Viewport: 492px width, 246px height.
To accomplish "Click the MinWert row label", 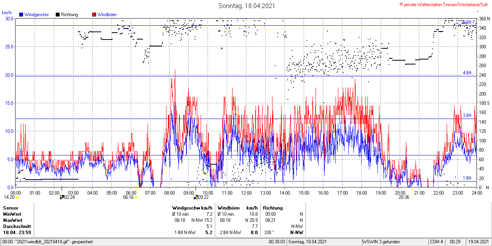I will 12,214.
